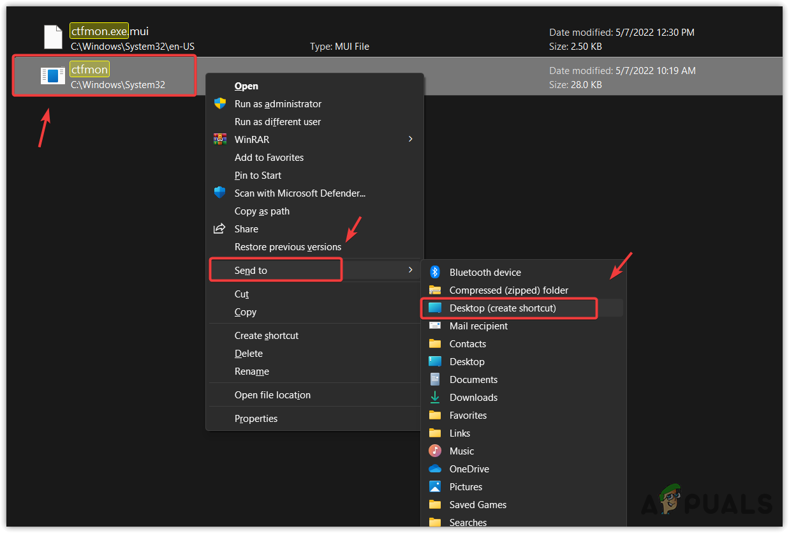
Task: Expand the Send to submenu chevron
Action: (x=411, y=270)
